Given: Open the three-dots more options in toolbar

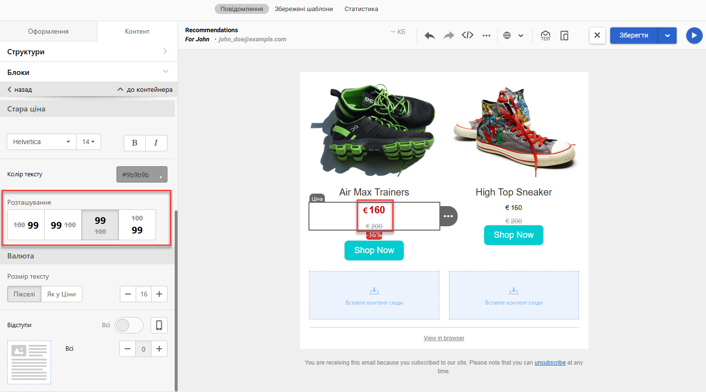Looking at the screenshot, I should coord(487,36).
